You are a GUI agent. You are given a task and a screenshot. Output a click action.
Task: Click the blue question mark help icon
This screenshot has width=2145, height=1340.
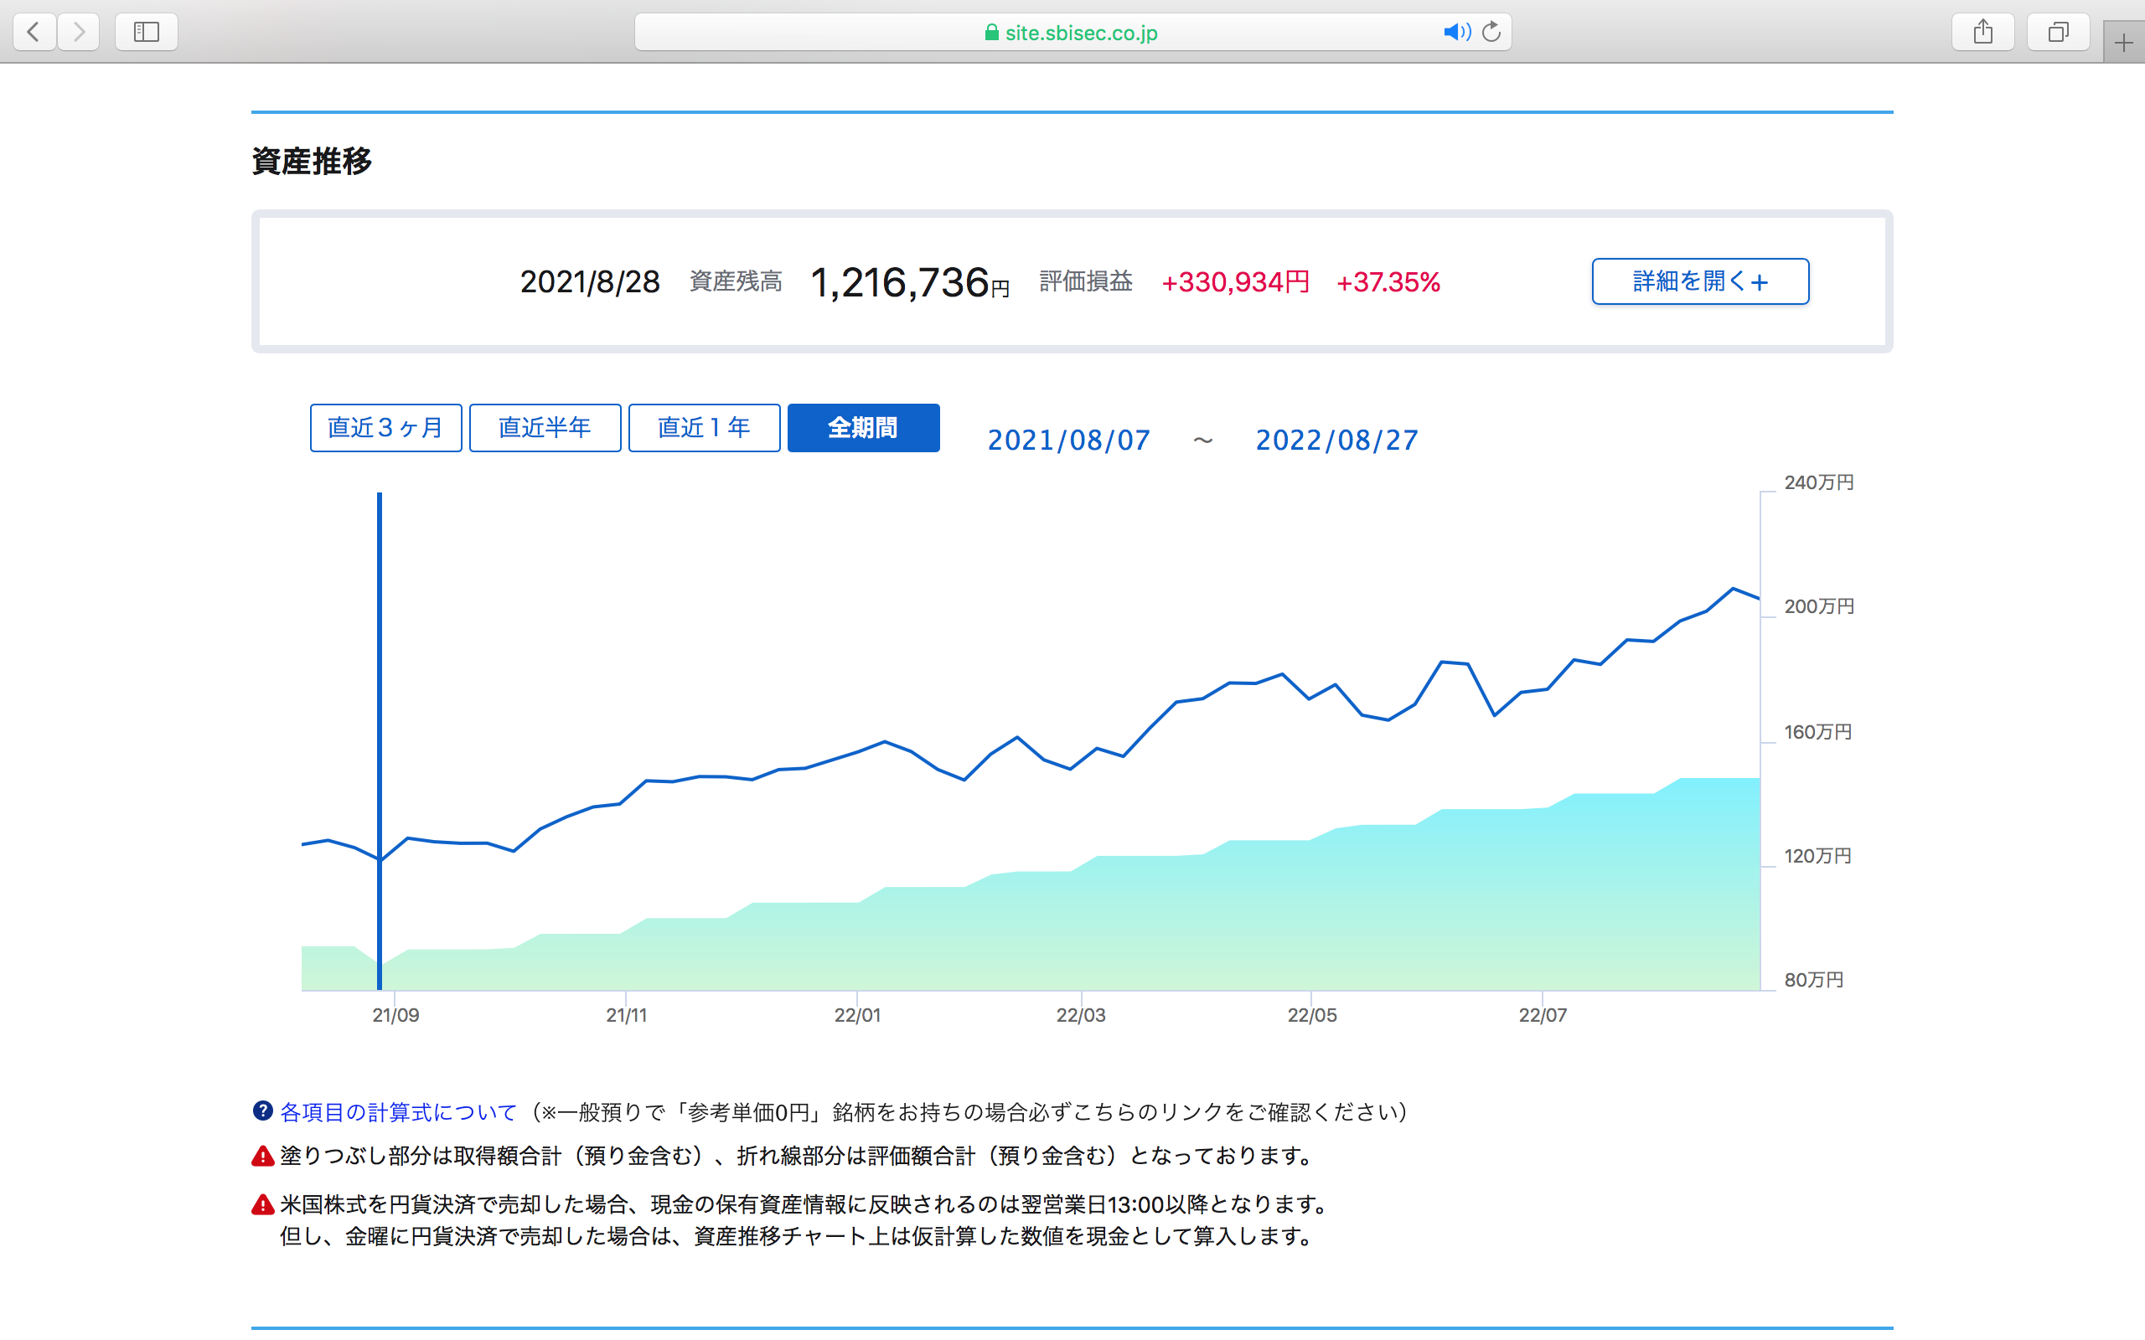pyautogui.click(x=262, y=1111)
